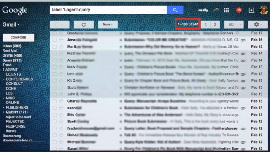Open the Boomerang label
This screenshot has width=270, height=152.
11,136
